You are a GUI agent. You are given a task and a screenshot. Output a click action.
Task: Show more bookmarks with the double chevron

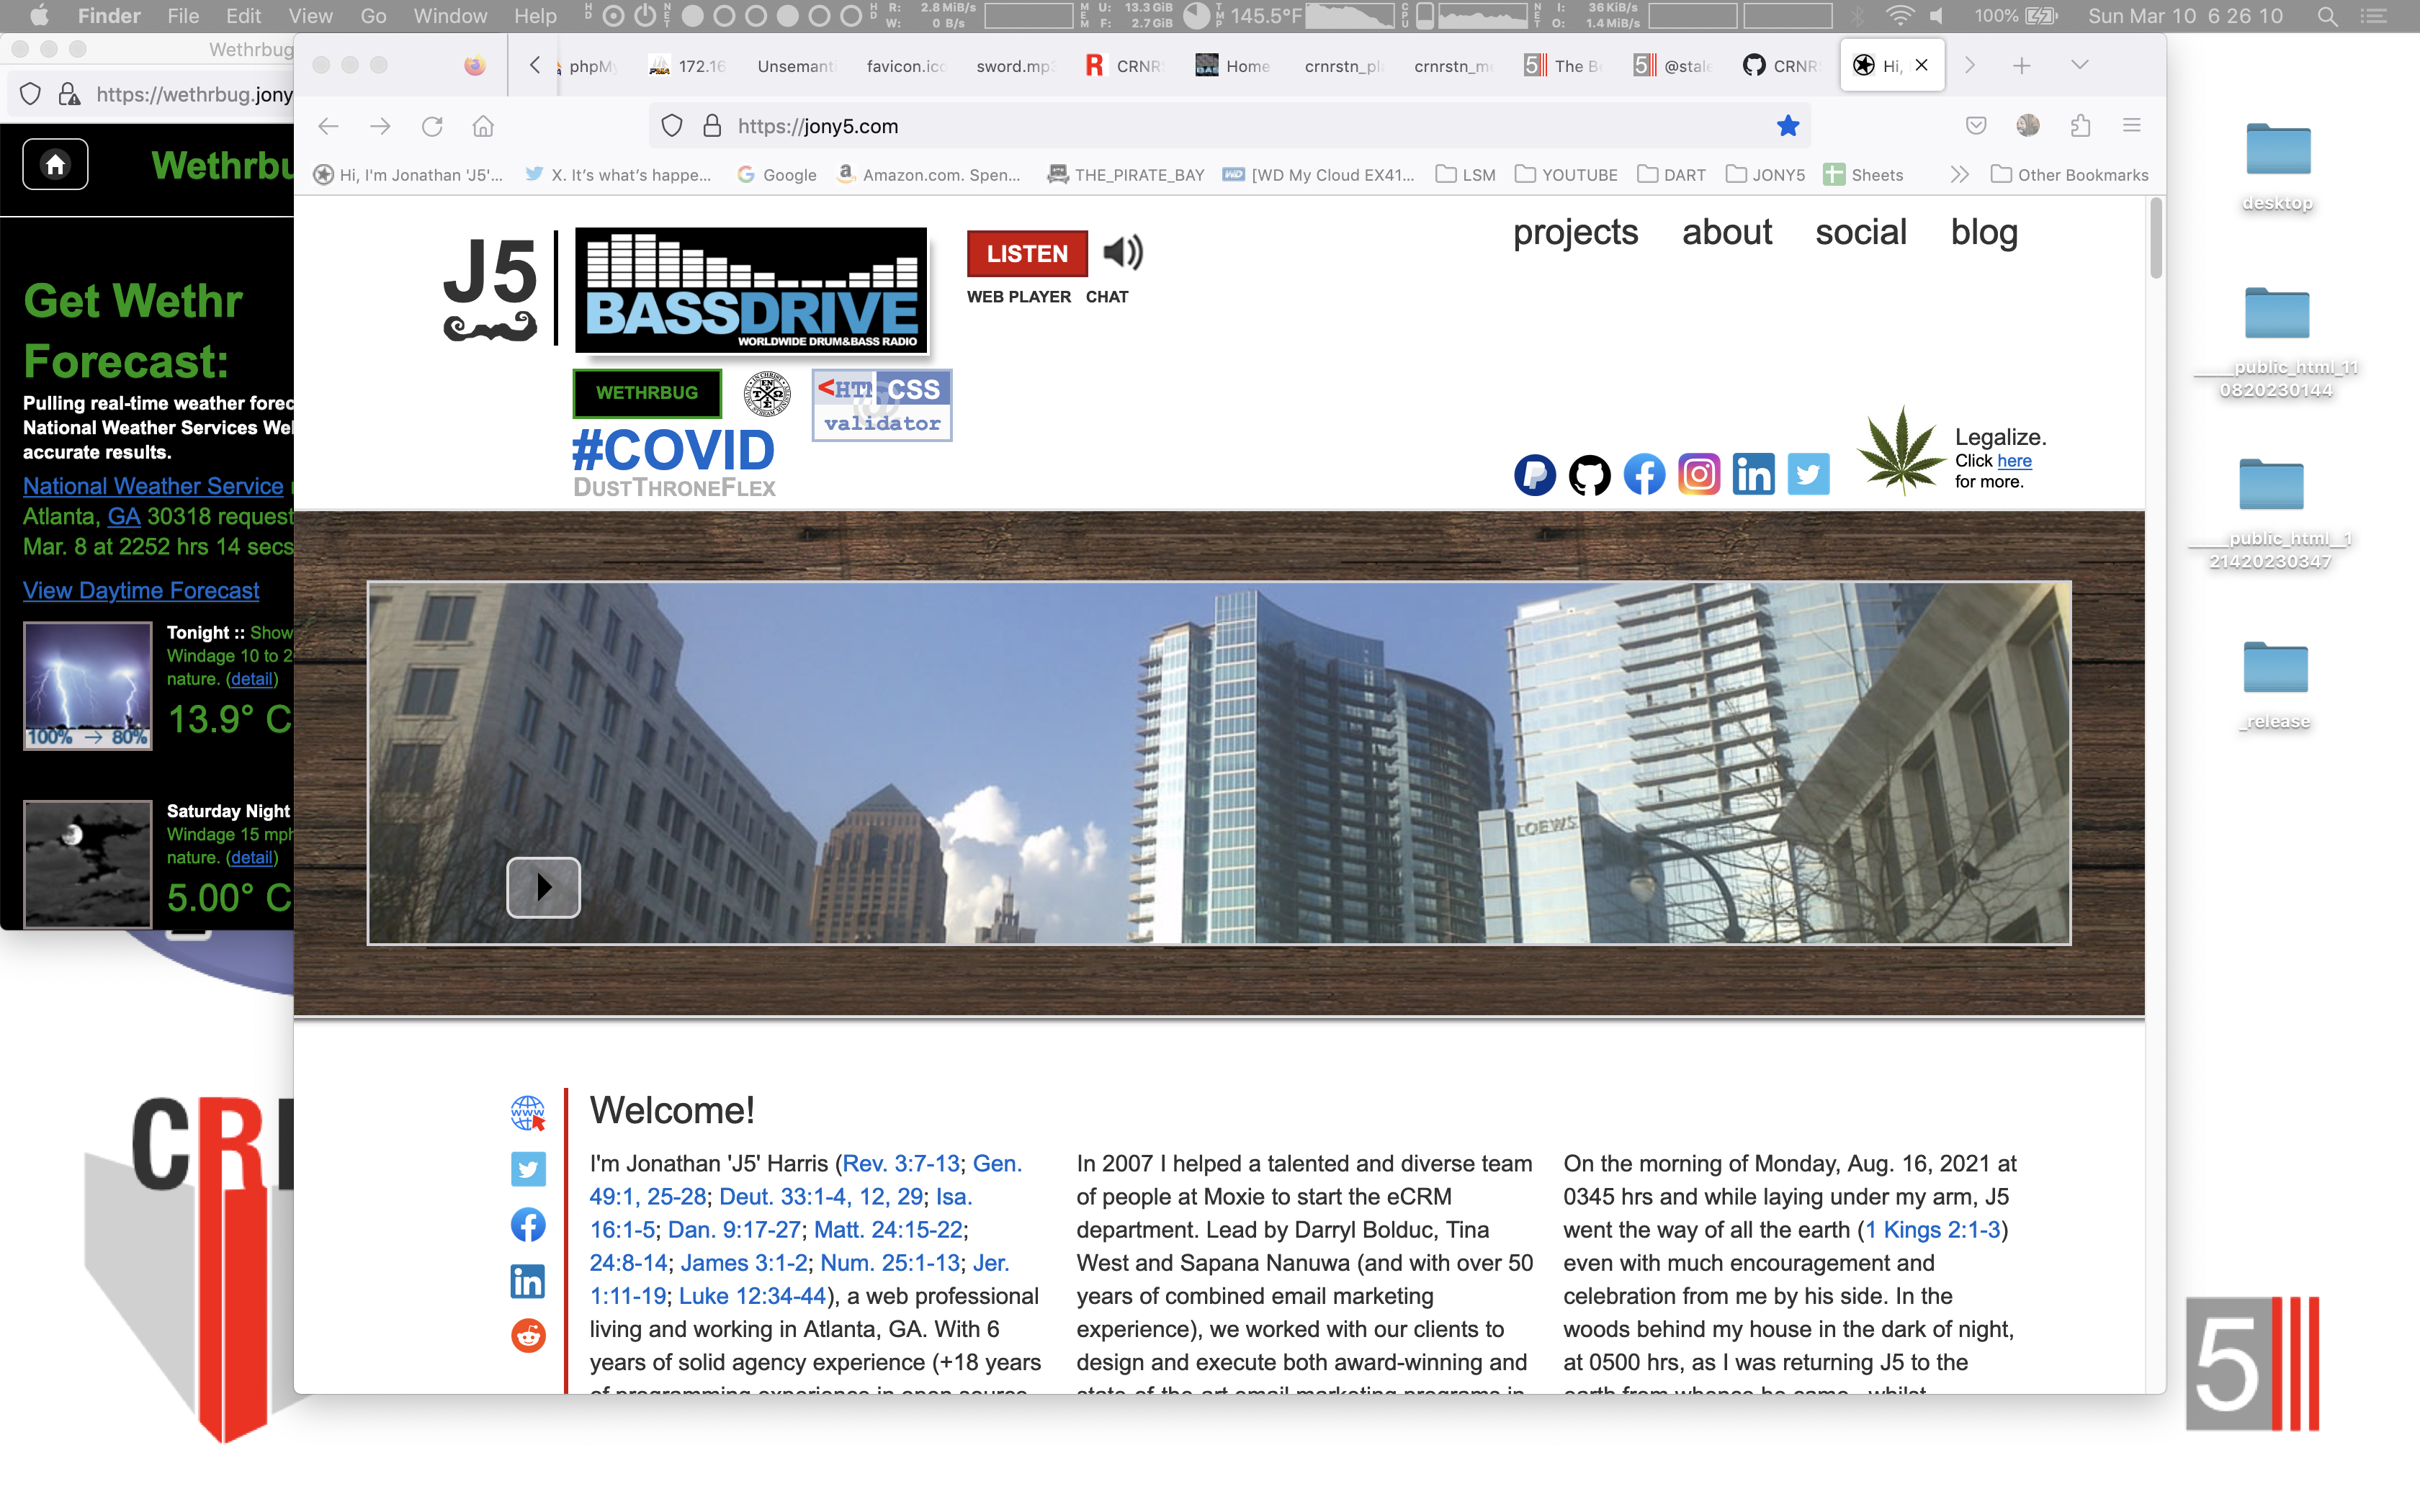(1959, 175)
